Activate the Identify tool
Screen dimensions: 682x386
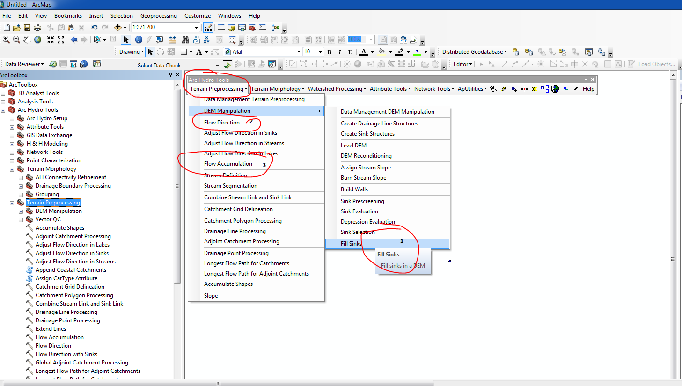(x=139, y=40)
